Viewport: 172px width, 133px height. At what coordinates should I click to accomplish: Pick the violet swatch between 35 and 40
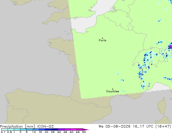coord(67,129)
